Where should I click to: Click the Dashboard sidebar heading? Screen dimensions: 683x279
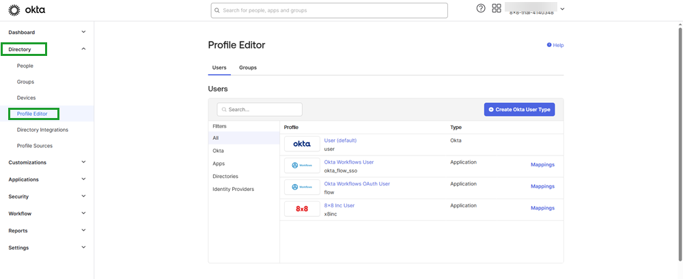point(22,32)
